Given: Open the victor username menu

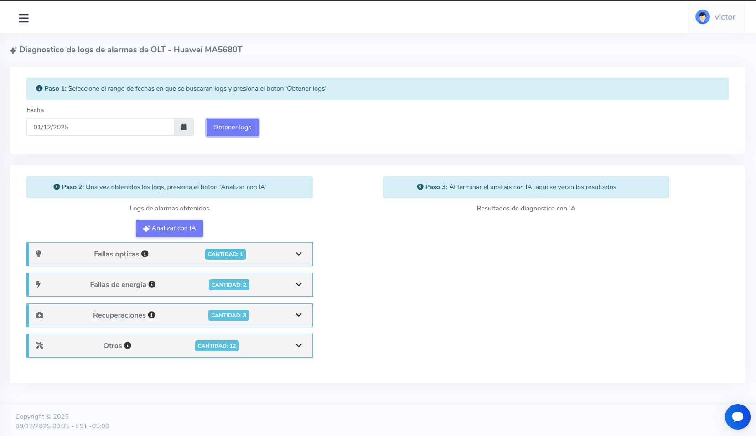Looking at the screenshot, I should (x=725, y=17).
